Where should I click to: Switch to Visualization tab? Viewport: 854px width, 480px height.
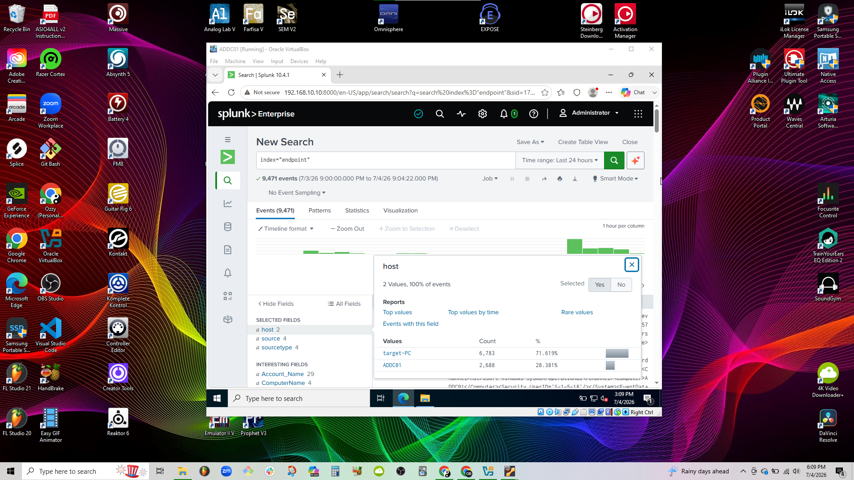pyautogui.click(x=400, y=211)
